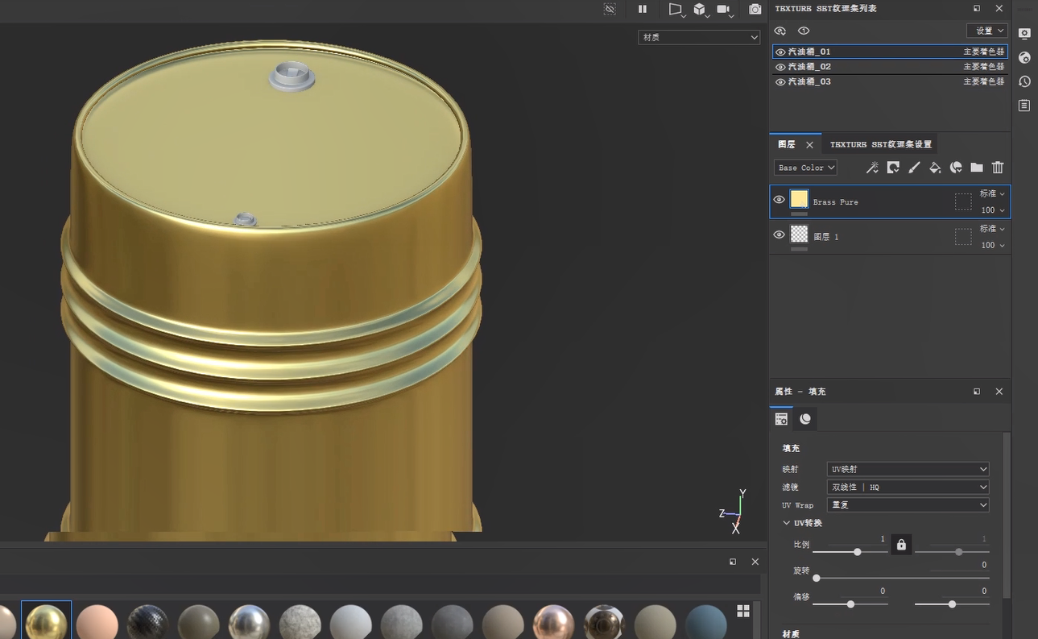Click the add fill layer bucket icon
Image resolution: width=1038 pixels, height=639 pixels.
coord(935,168)
